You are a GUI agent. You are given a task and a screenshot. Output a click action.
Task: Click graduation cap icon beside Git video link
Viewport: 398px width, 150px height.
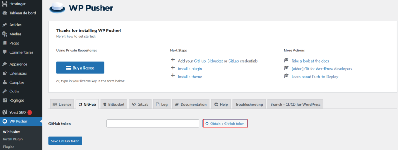[x=286, y=68]
